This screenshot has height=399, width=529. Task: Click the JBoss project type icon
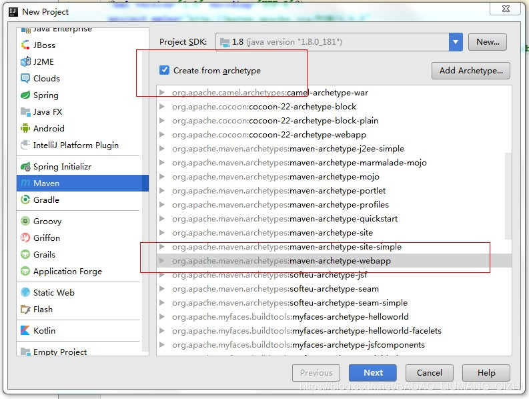[x=25, y=45]
